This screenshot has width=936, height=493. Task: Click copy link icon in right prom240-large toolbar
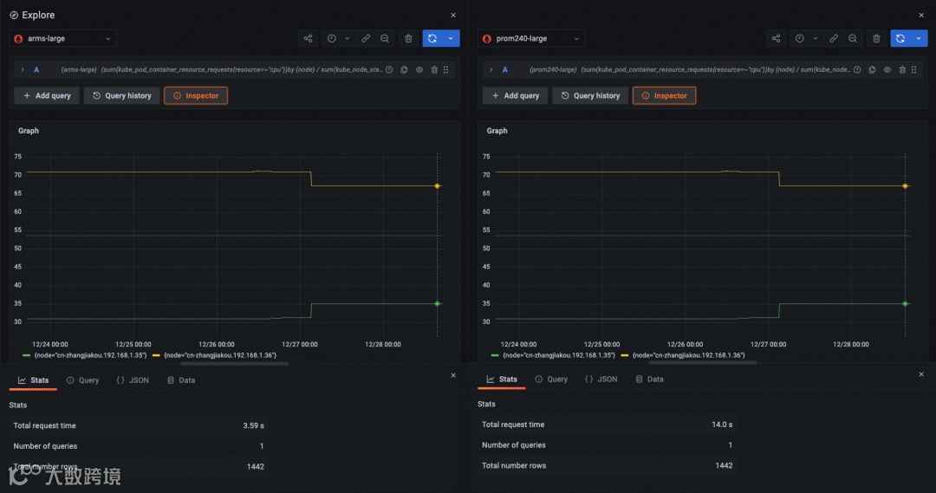tap(834, 38)
